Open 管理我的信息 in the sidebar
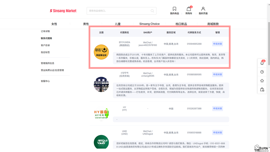270x152 pixels. (47, 63)
